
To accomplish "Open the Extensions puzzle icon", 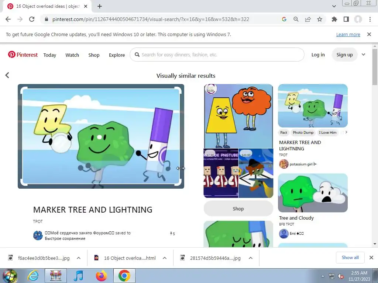I will 334,19.
